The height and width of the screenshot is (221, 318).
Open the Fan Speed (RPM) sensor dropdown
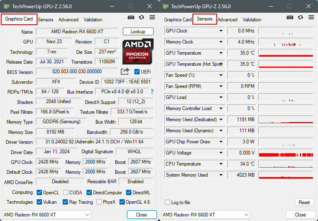pyautogui.click(x=221, y=86)
